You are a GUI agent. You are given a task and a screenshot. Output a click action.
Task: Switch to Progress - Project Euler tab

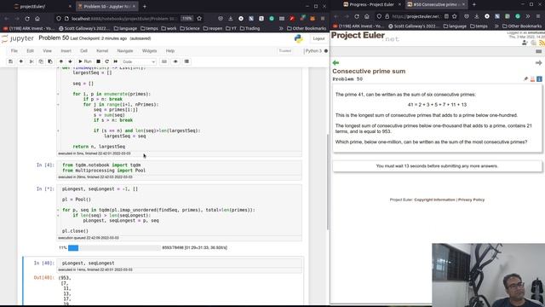[371, 4]
